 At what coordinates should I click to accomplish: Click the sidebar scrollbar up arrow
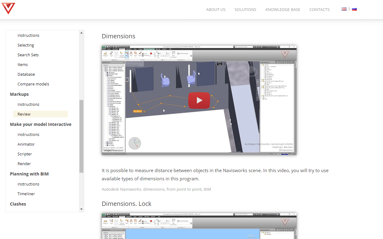click(x=81, y=33)
